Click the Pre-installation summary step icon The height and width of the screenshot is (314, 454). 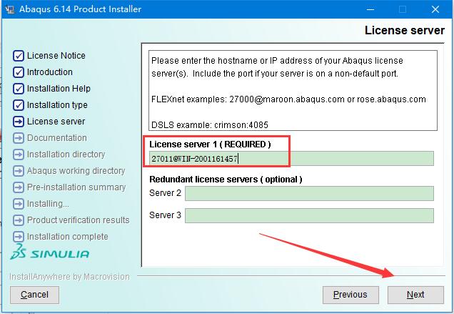[19, 187]
